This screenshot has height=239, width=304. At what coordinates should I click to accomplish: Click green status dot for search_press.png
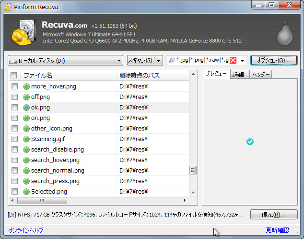(x=26, y=181)
